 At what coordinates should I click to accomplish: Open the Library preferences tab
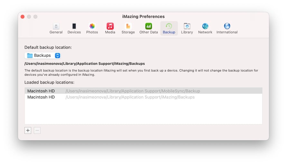(187, 29)
